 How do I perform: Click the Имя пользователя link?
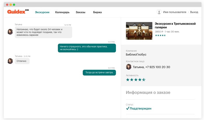point(174,12)
